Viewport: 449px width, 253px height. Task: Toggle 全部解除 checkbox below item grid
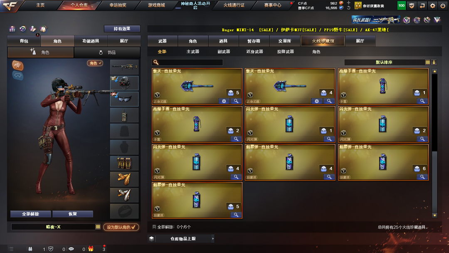point(154,227)
